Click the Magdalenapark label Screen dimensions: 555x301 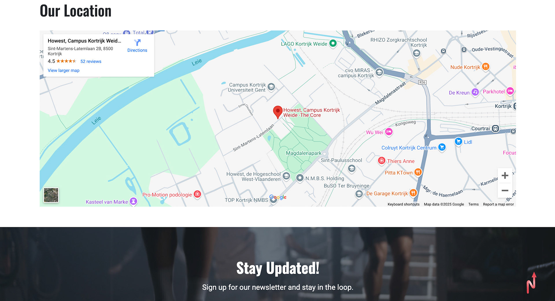pos(304,153)
